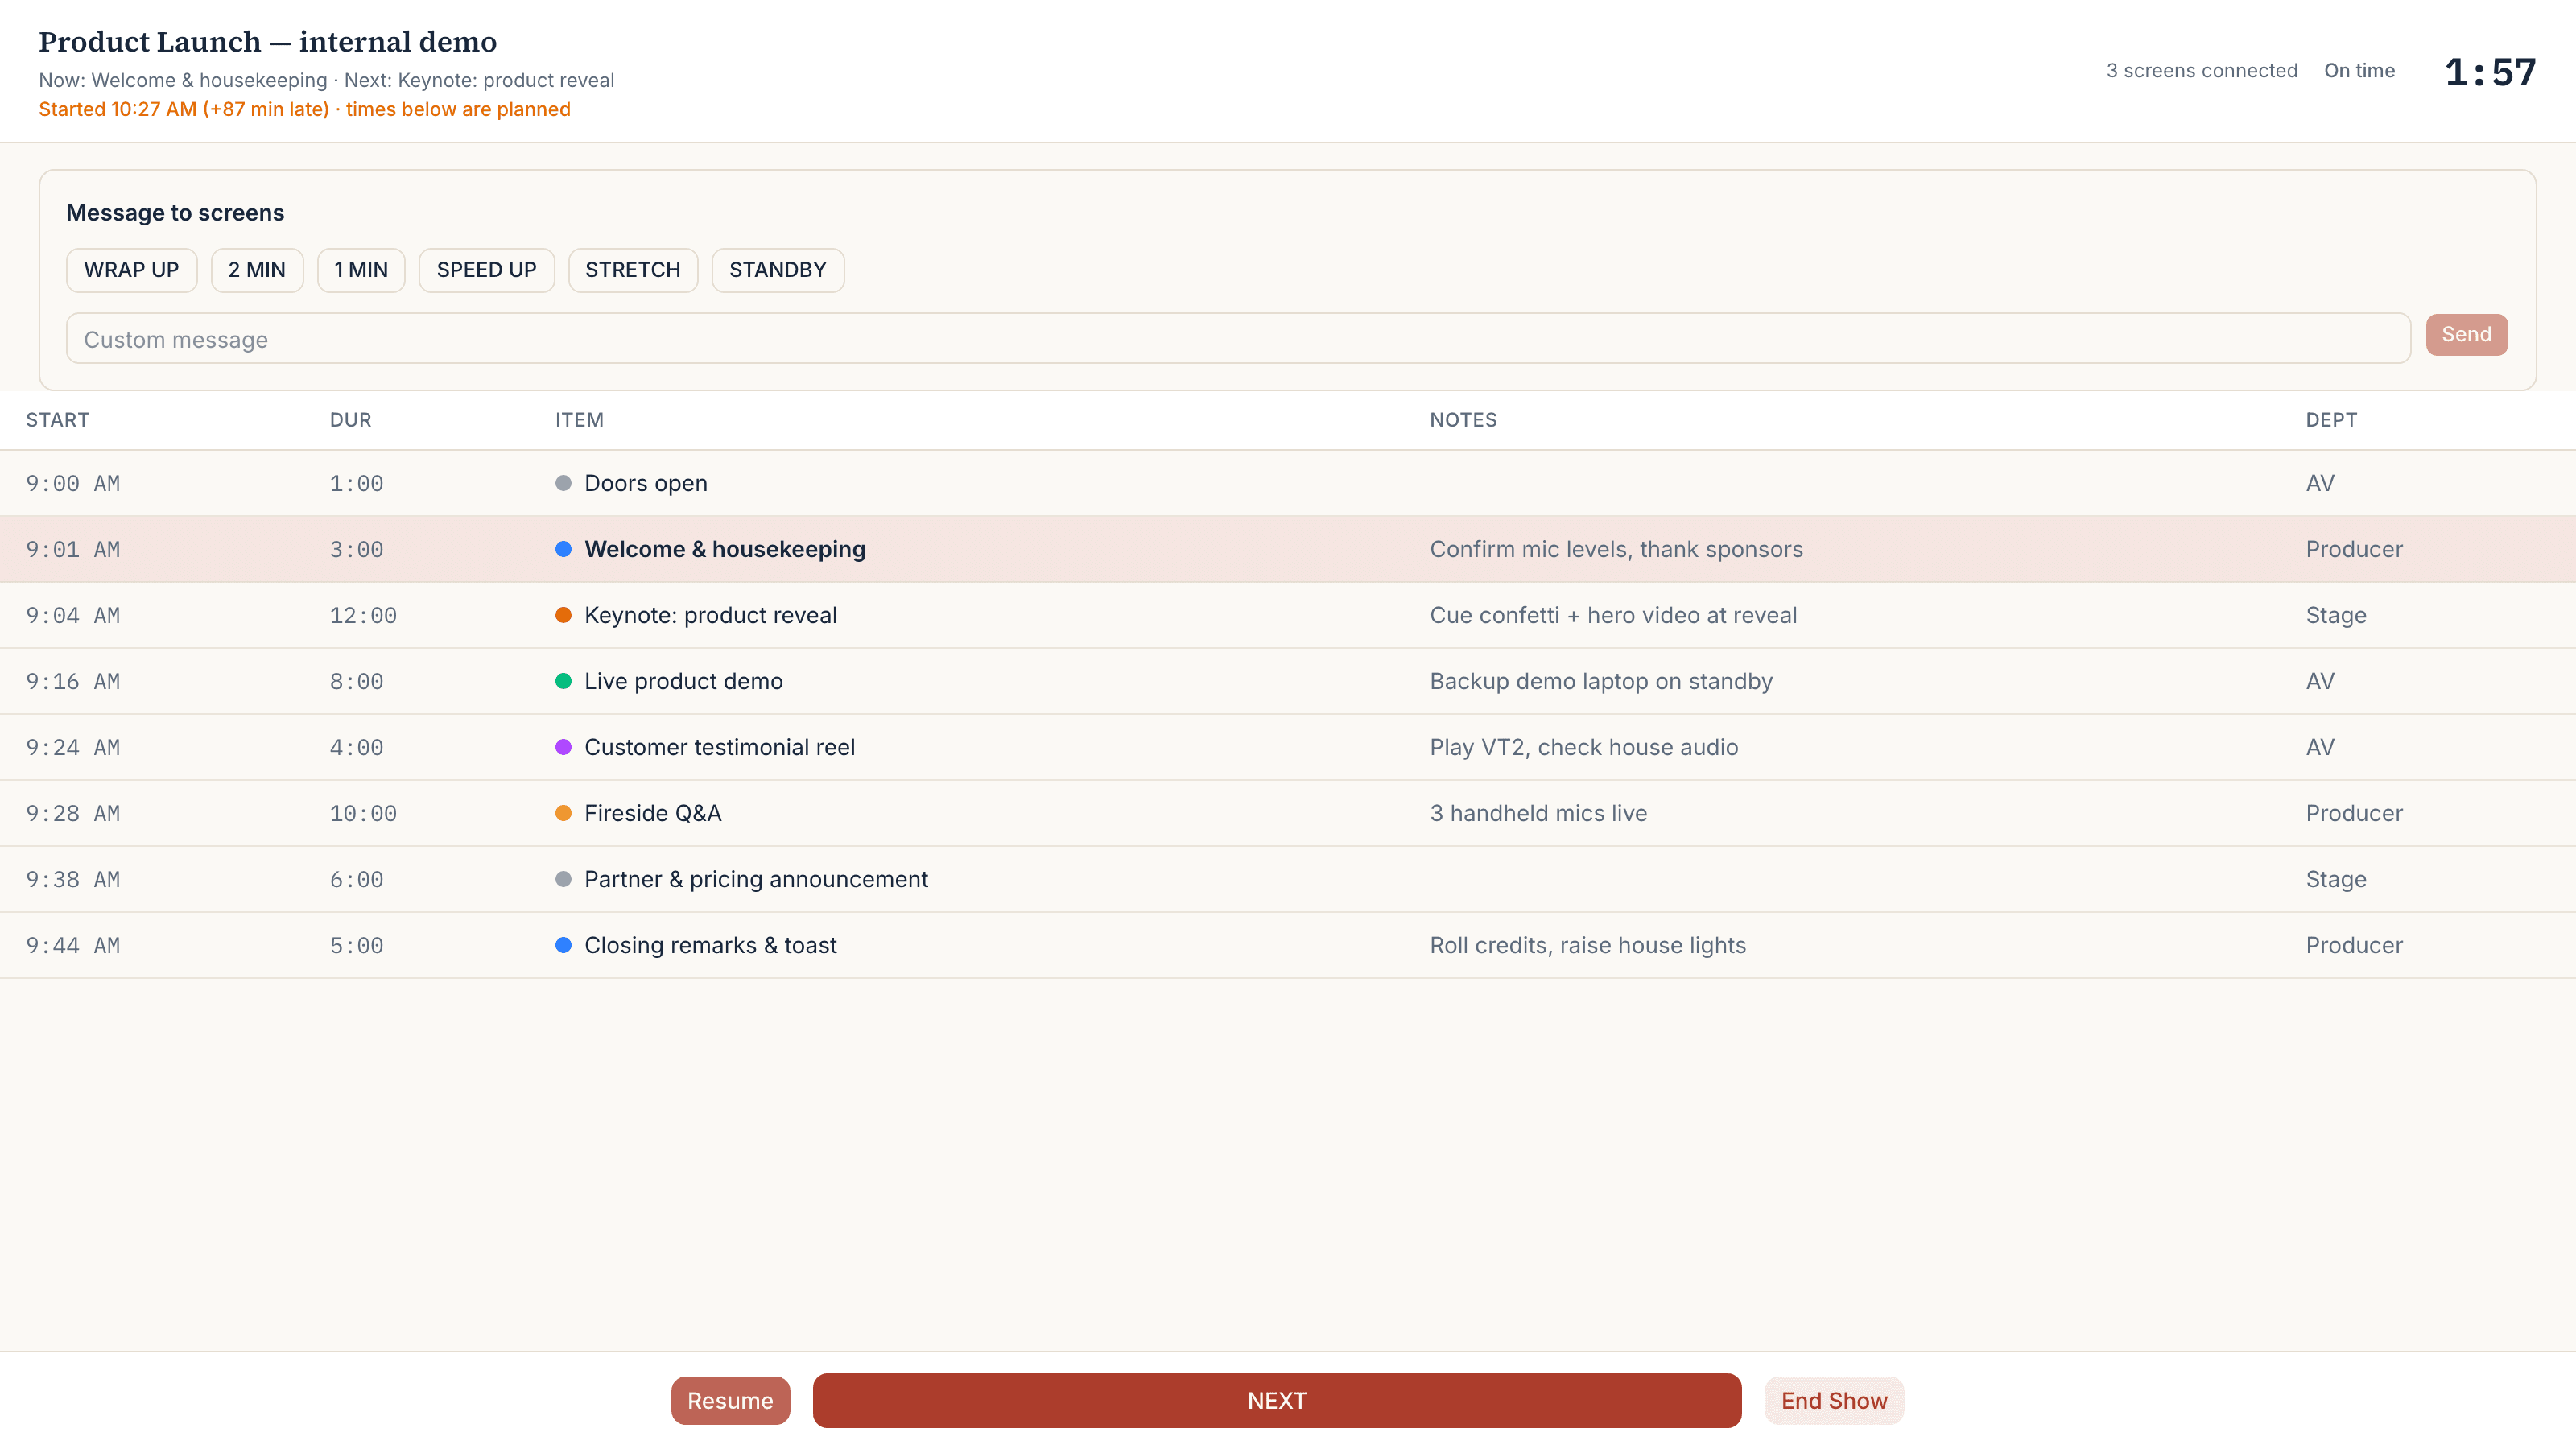This screenshot has width=2576, height=1449.
Task: Click the amber dot beside Fireside Q&A
Action: [x=563, y=813]
